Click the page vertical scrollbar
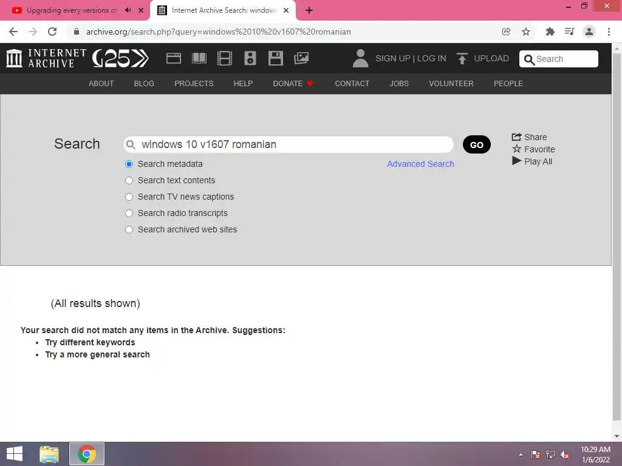This screenshot has width=622, height=466. pyautogui.click(x=617, y=238)
